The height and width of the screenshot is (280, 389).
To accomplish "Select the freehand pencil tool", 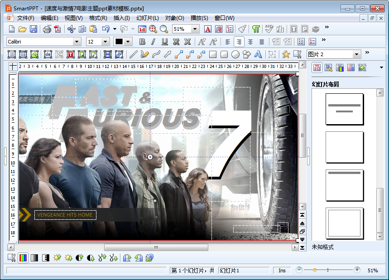I will (x=144, y=54).
